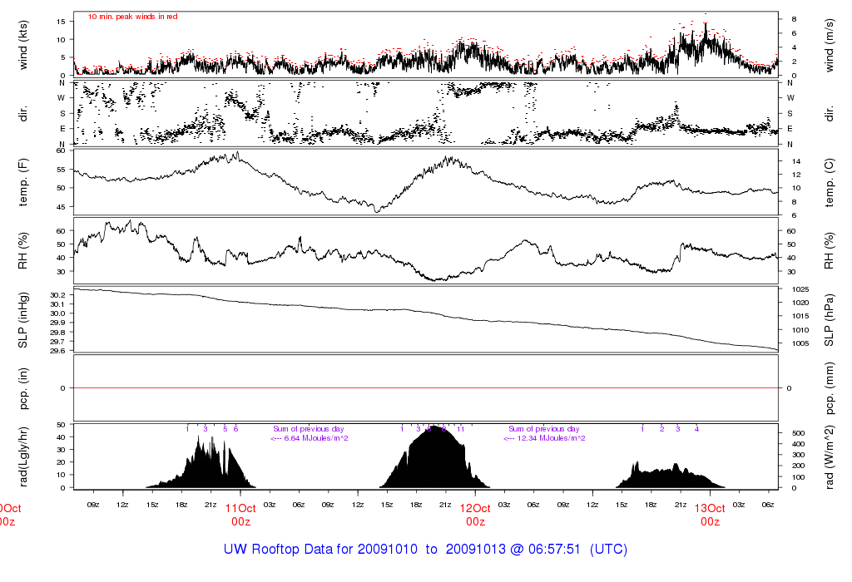Select the '200' tick on rad (W/m^2) axis
852x582 pixels.
tap(798, 466)
